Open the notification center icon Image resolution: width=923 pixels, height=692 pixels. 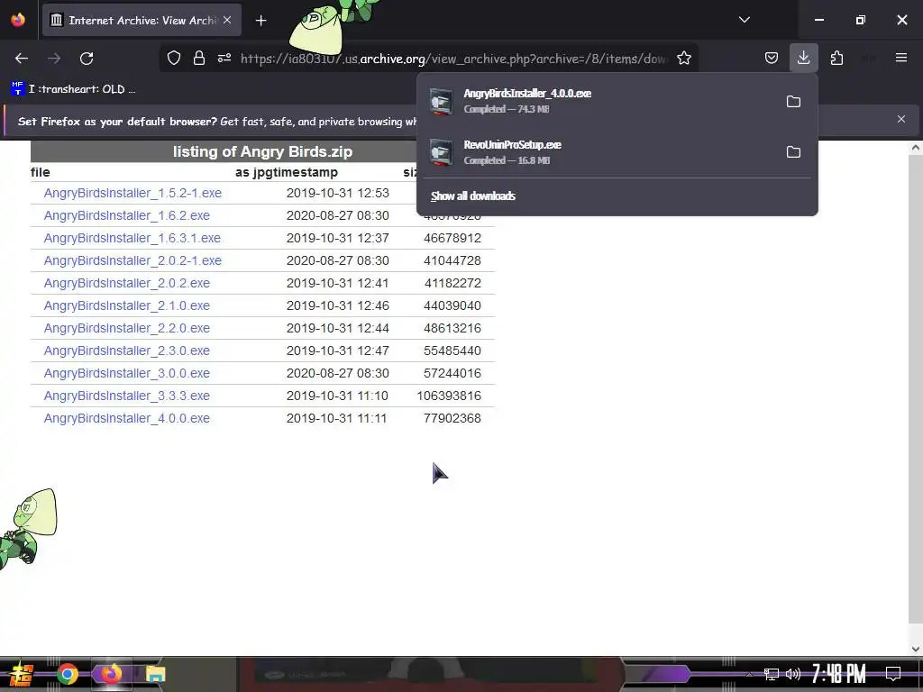click(x=893, y=673)
